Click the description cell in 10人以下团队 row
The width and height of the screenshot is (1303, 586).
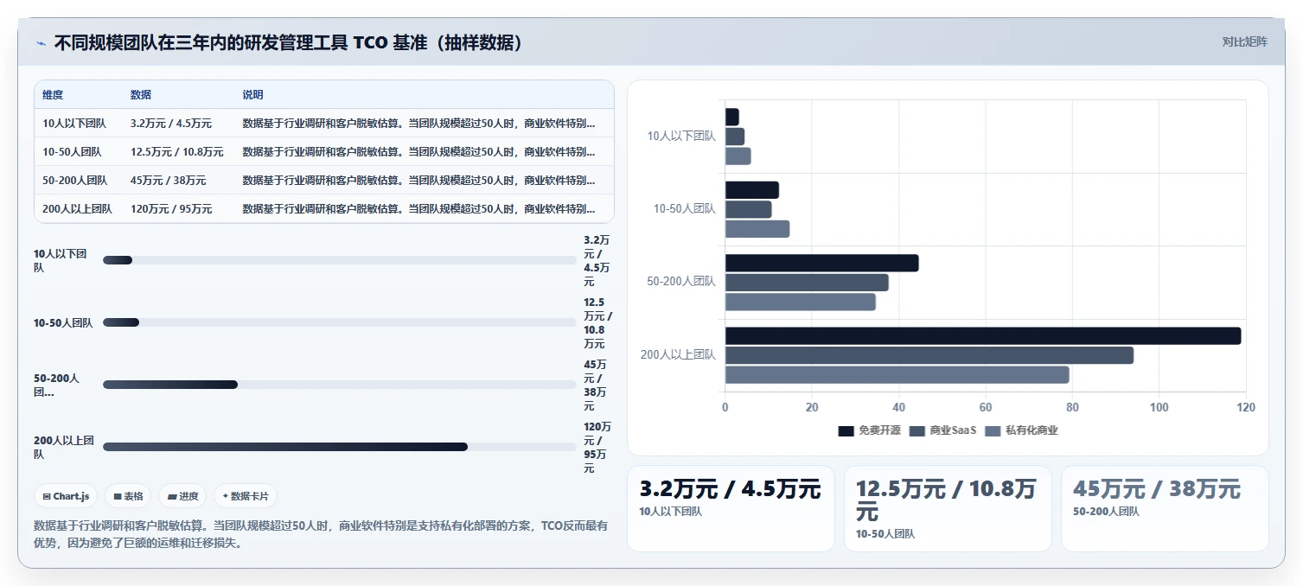[424, 124]
